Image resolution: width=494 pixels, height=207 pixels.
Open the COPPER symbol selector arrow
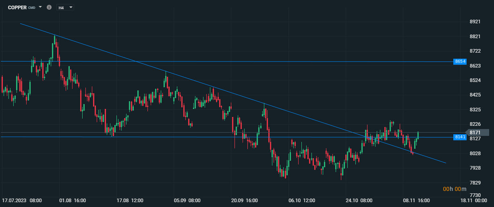(x=40, y=7)
